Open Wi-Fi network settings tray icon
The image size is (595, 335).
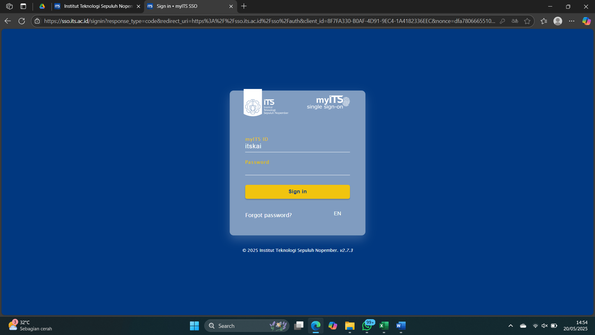pyautogui.click(x=535, y=326)
